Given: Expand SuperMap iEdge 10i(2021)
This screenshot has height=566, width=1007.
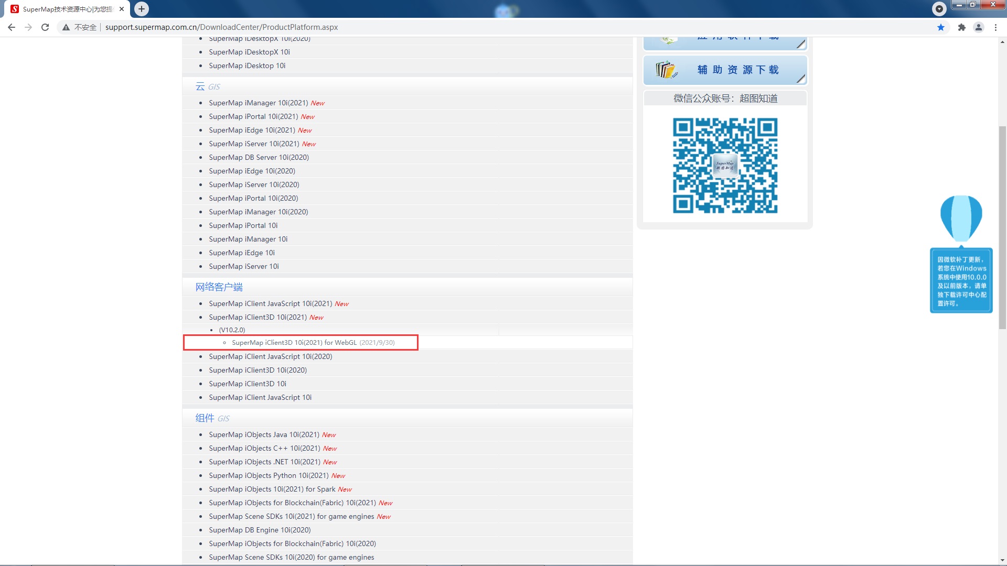Looking at the screenshot, I should 252,130.
